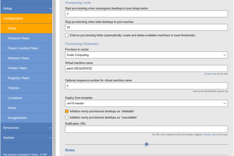Check initialize desktops as "unavailable"

(x=67, y=118)
